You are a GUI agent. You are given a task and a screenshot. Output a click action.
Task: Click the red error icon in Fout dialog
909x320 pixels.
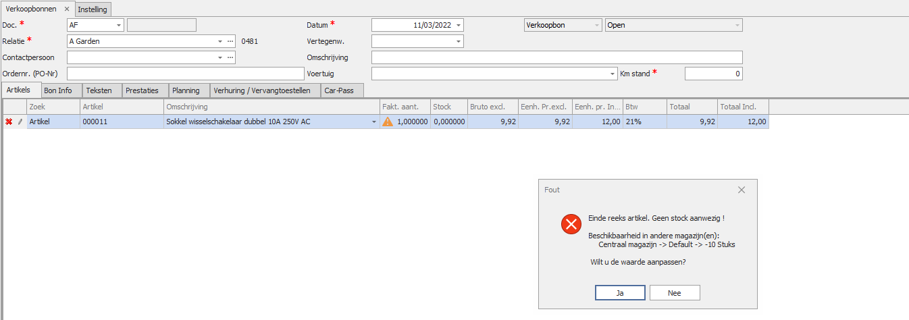(571, 224)
